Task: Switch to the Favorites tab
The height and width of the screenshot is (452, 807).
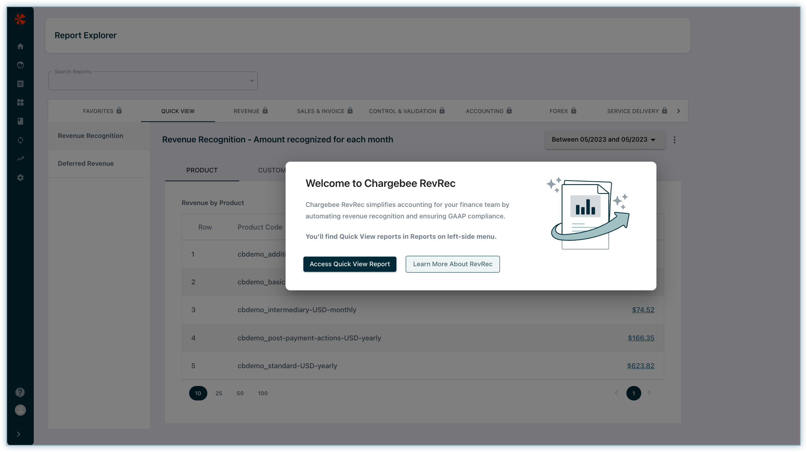Action: pyautogui.click(x=102, y=111)
